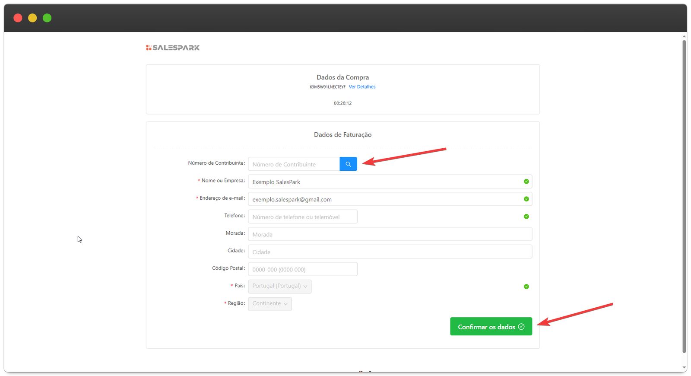Select the Código Postal input
This screenshot has width=691, height=376.
point(302,269)
